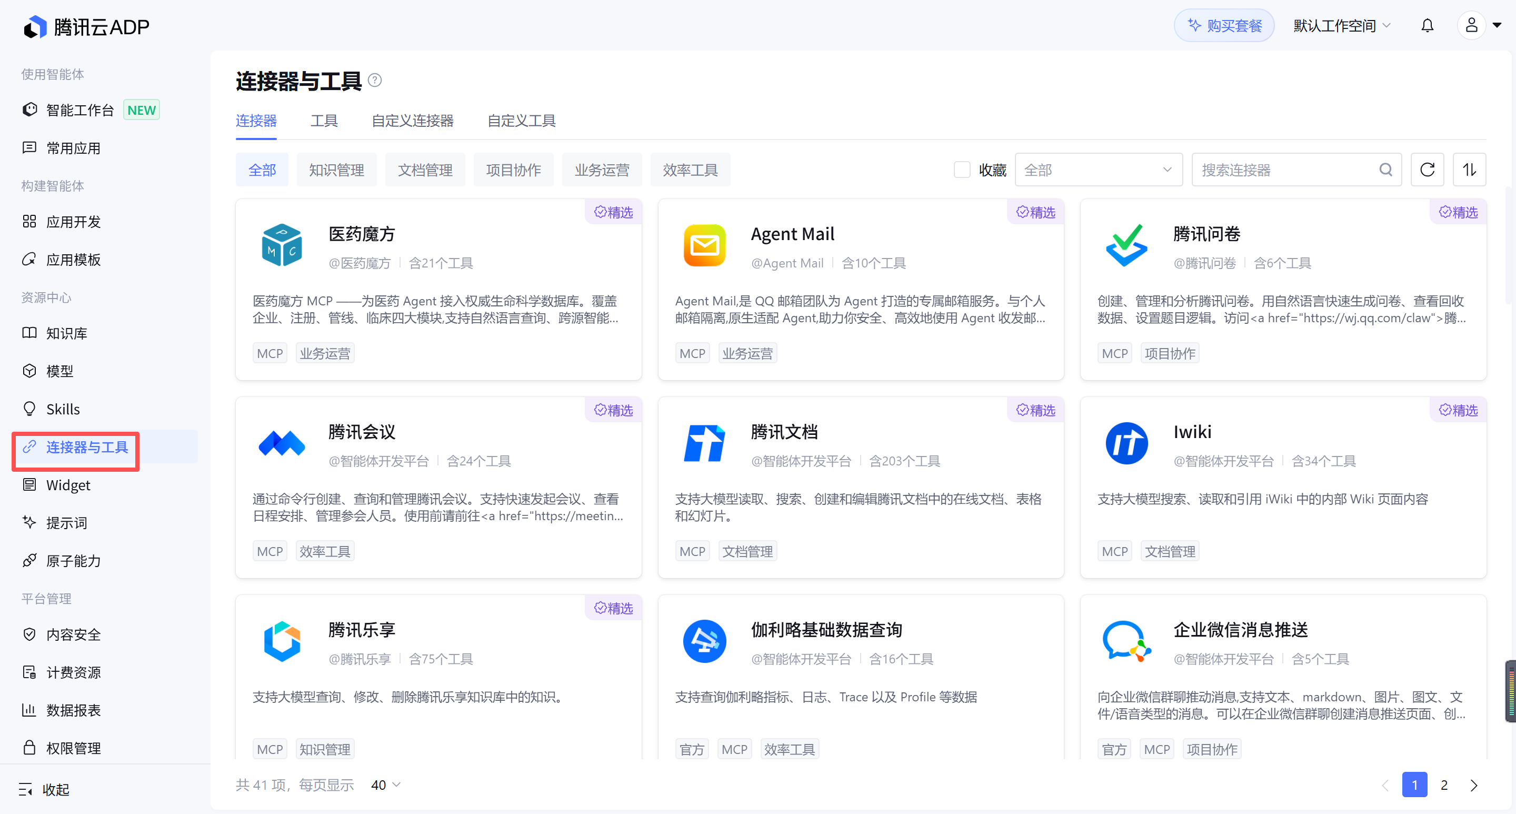Screen dimensions: 1516x814
Task: Click the 精选 badge on the Iwiki card
Action: [x=1458, y=410]
